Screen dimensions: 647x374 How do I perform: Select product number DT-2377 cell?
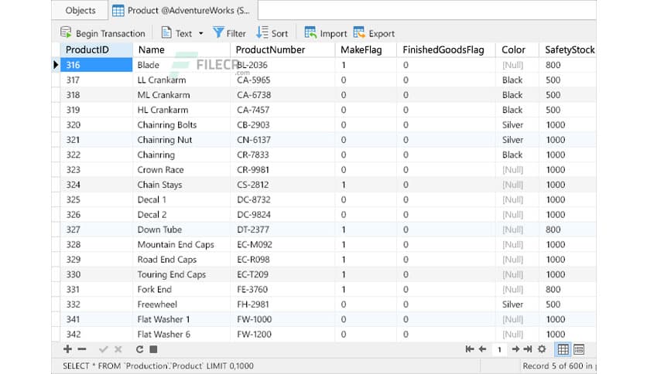282,229
